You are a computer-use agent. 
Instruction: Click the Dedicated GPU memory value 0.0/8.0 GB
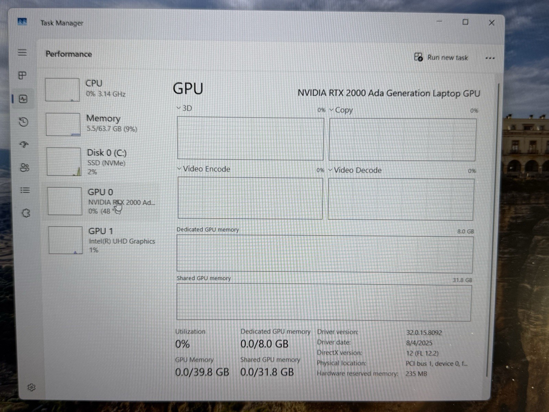265,344
